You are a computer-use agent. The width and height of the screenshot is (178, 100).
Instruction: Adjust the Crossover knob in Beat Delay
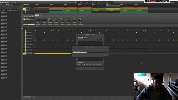[56, 20]
